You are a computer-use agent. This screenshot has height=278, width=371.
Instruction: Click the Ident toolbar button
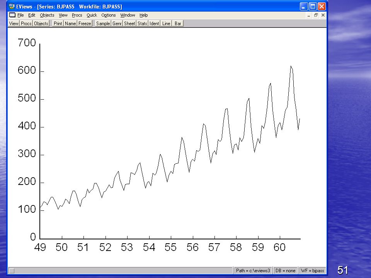coord(154,24)
